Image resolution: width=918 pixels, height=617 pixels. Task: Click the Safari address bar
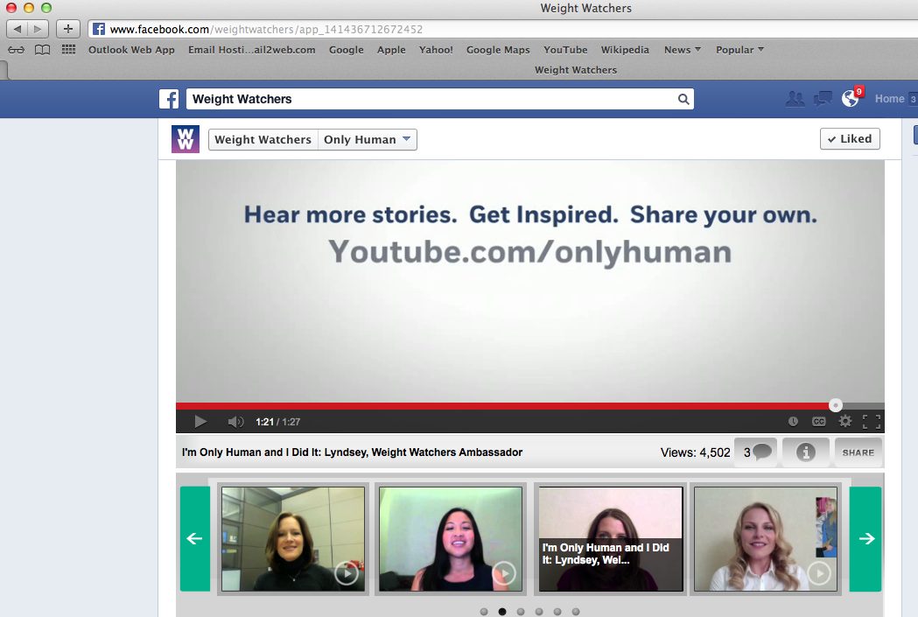point(503,29)
